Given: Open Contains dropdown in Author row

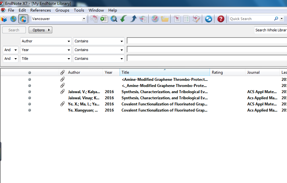Looking at the screenshot, I should (122, 41).
